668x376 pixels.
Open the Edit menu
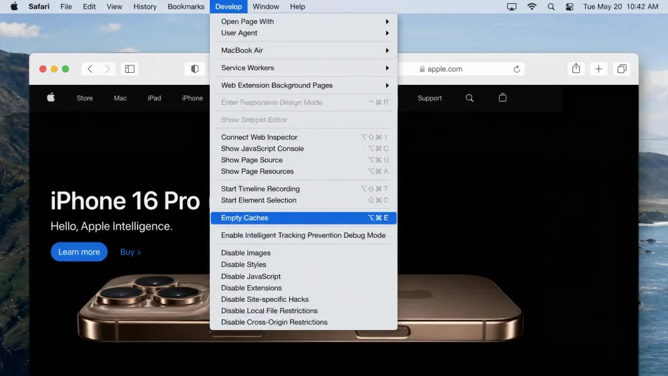tap(89, 7)
